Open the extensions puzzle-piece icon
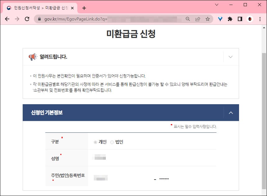Image resolution: width=267 pixels, height=196 pixels. pyautogui.click(x=230, y=19)
